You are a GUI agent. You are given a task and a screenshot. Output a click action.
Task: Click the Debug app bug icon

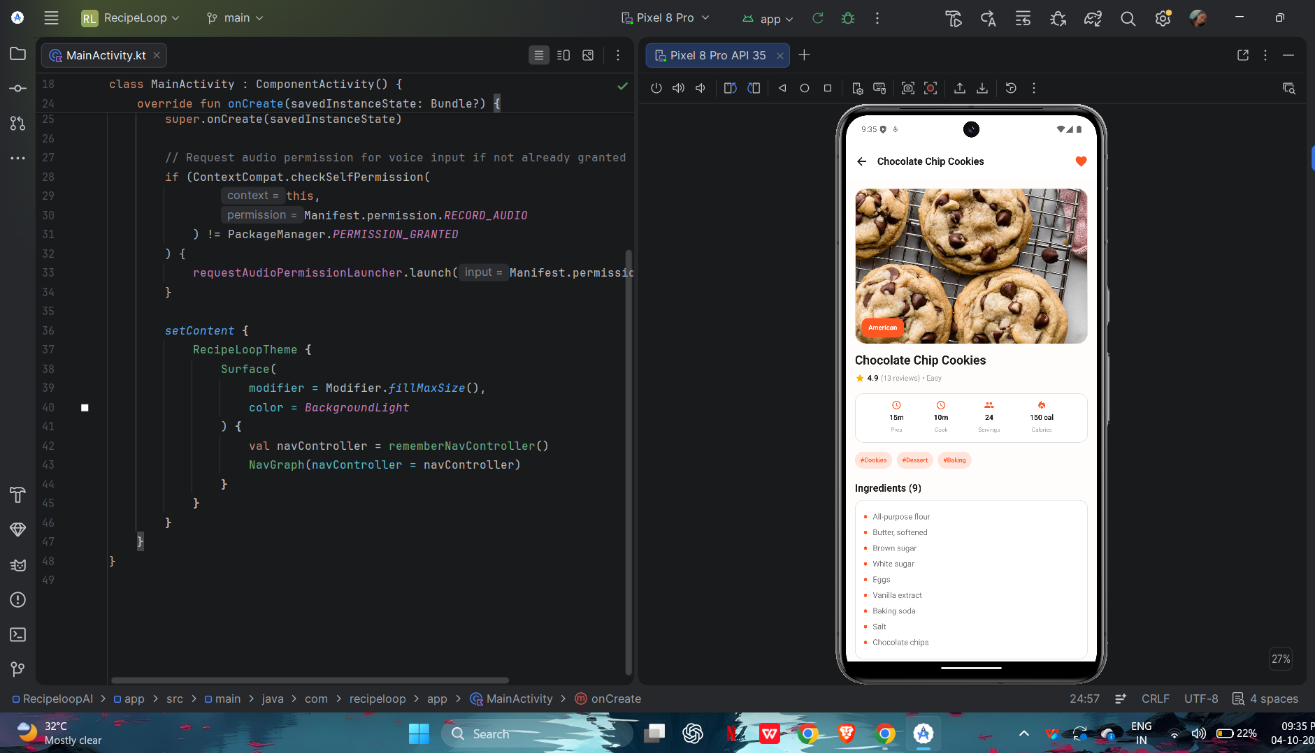[x=848, y=18]
